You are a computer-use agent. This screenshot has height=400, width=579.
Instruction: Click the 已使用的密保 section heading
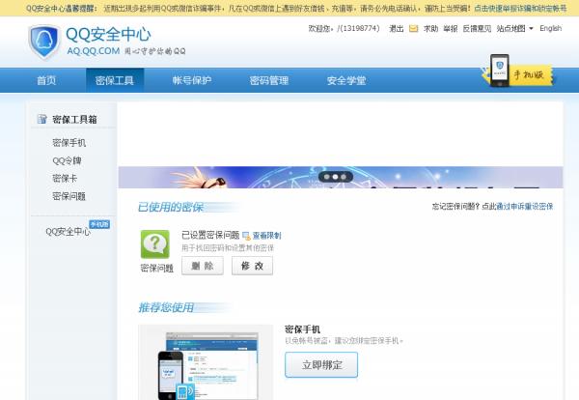click(171, 207)
